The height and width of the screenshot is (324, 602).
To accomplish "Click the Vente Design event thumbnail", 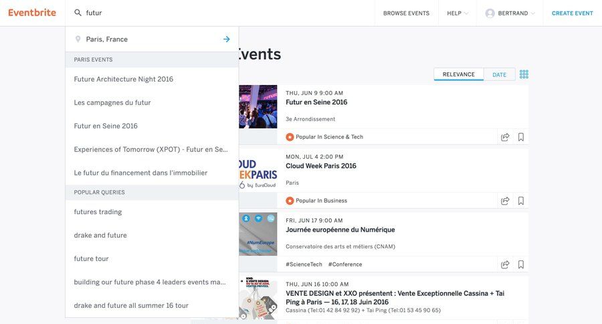I will pos(258,298).
